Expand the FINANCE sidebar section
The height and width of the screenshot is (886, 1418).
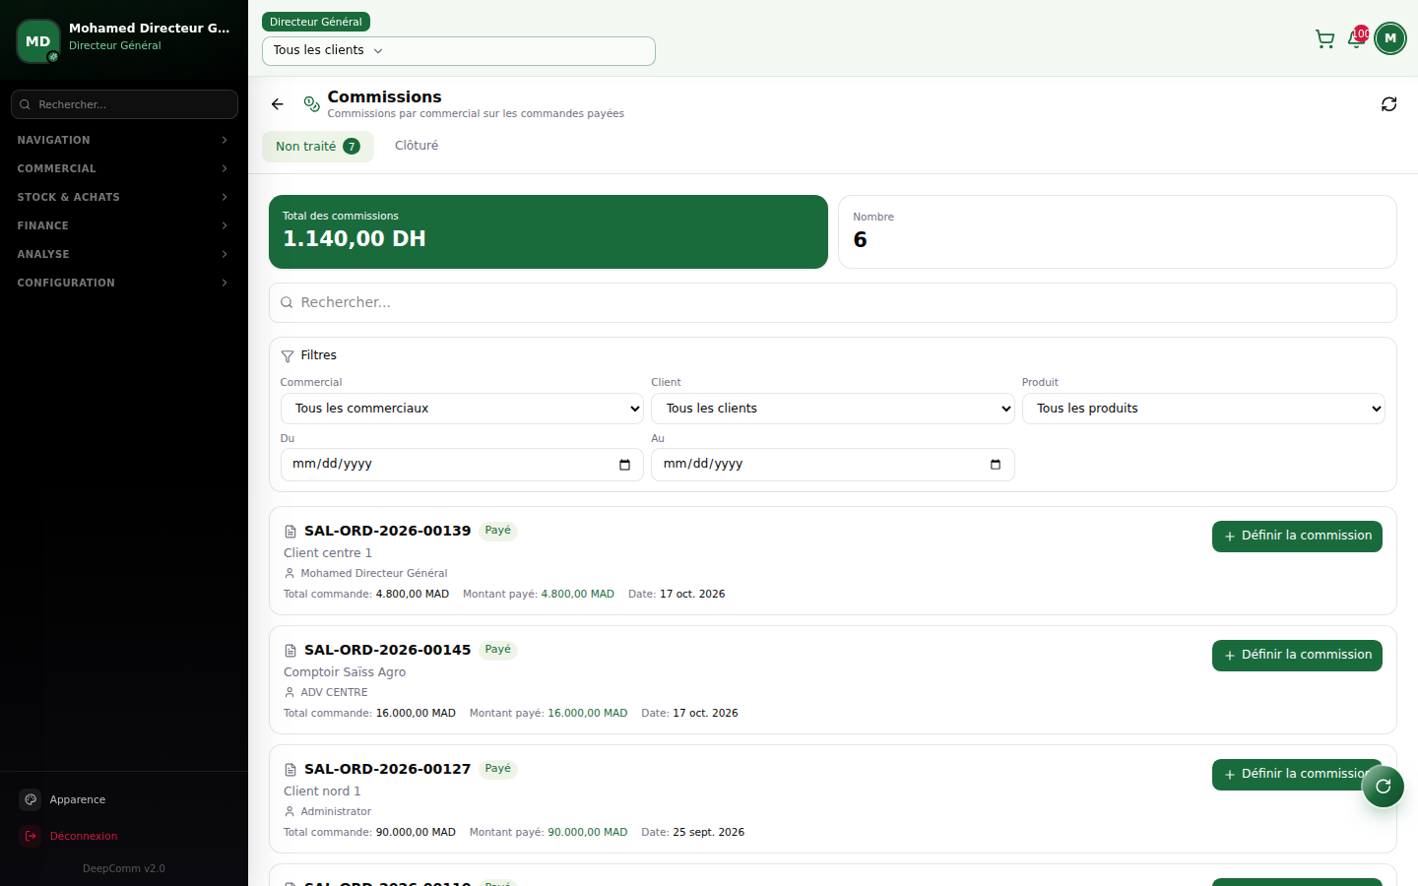click(124, 225)
